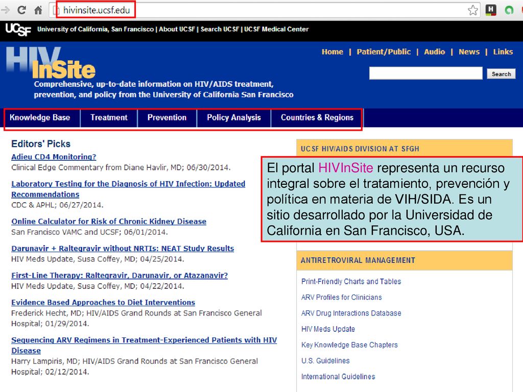
Task: Click the H extension icon in toolbar
Action: pyautogui.click(x=491, y=10)
